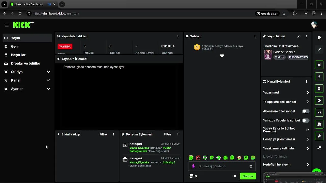Viewport: 326px width, 183px height.
Task: Toggle Abonelere özel sohbet switch
Action: click(306, 111)
